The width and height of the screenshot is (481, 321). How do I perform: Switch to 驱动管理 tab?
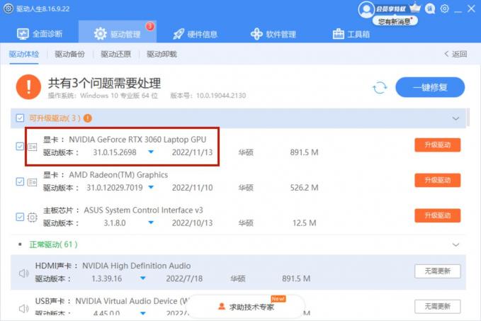click(x=118, y=32)
